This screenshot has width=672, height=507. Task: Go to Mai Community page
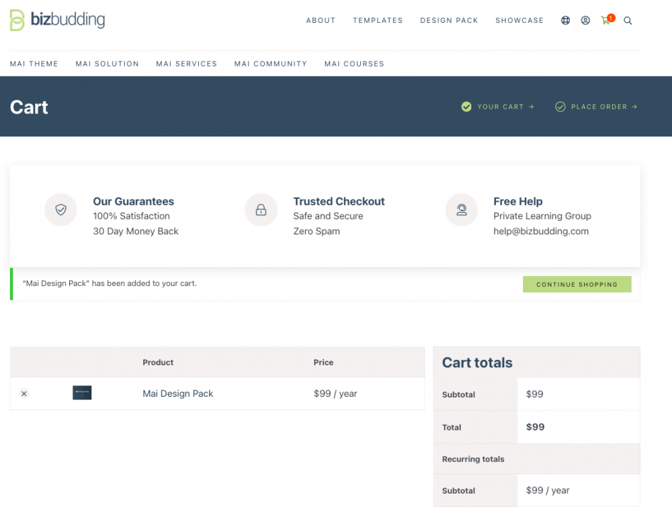point(270,64)
